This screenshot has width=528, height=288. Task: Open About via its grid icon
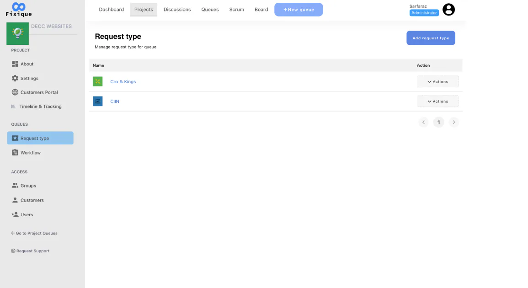(x=15, y=64)
